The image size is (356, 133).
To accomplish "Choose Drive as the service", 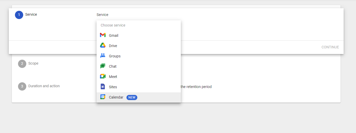I will coord(113,46).
